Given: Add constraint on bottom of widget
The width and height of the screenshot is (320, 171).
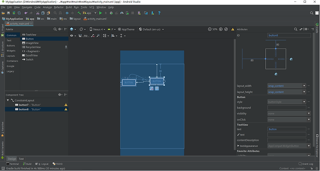Looking at the screenshot, I should [x=276, y=74].
